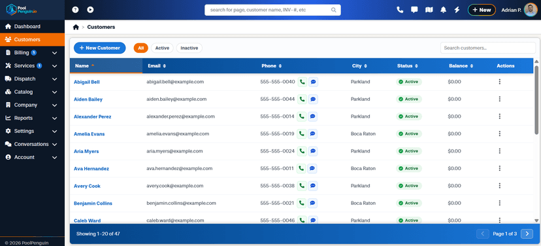Message Aiden Bailey using blue chat icon
Viewport: 541px width, 246px height.
pyautogui.click(x=313, y=99)
